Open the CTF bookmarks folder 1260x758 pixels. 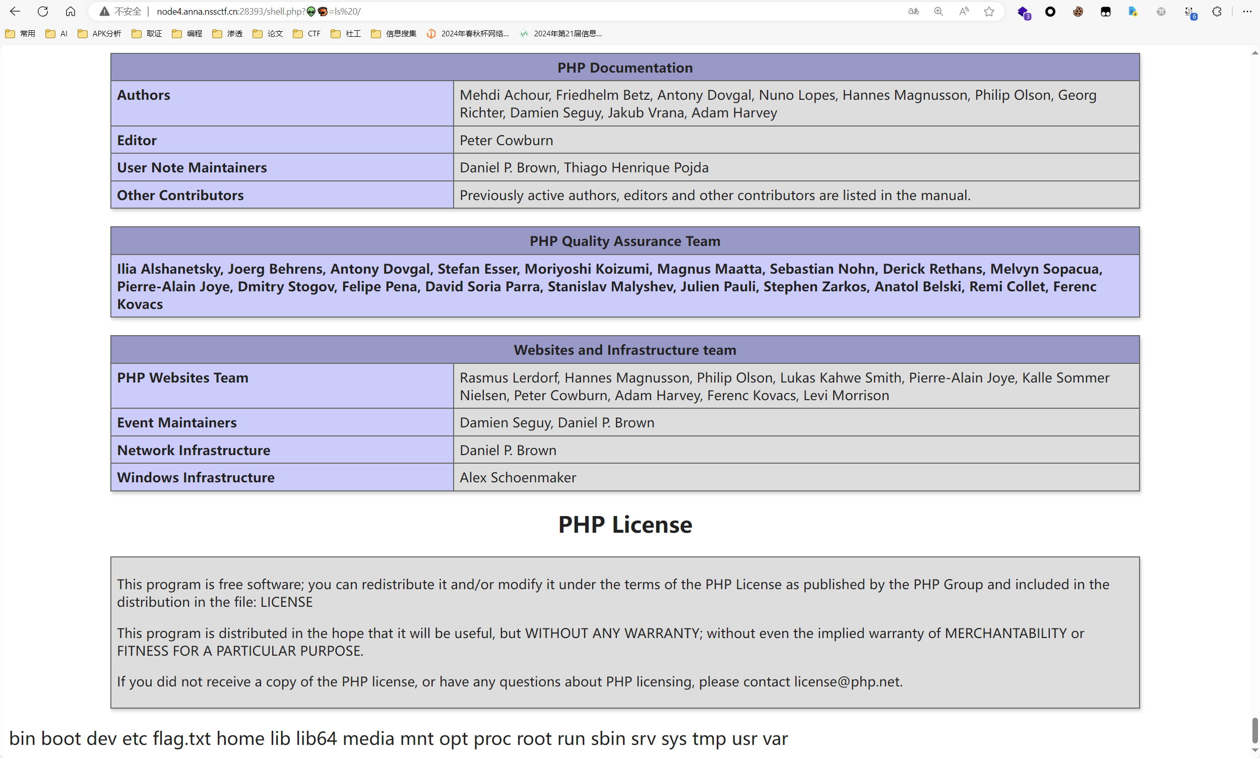pyautogui.click(x=307, y=34)
